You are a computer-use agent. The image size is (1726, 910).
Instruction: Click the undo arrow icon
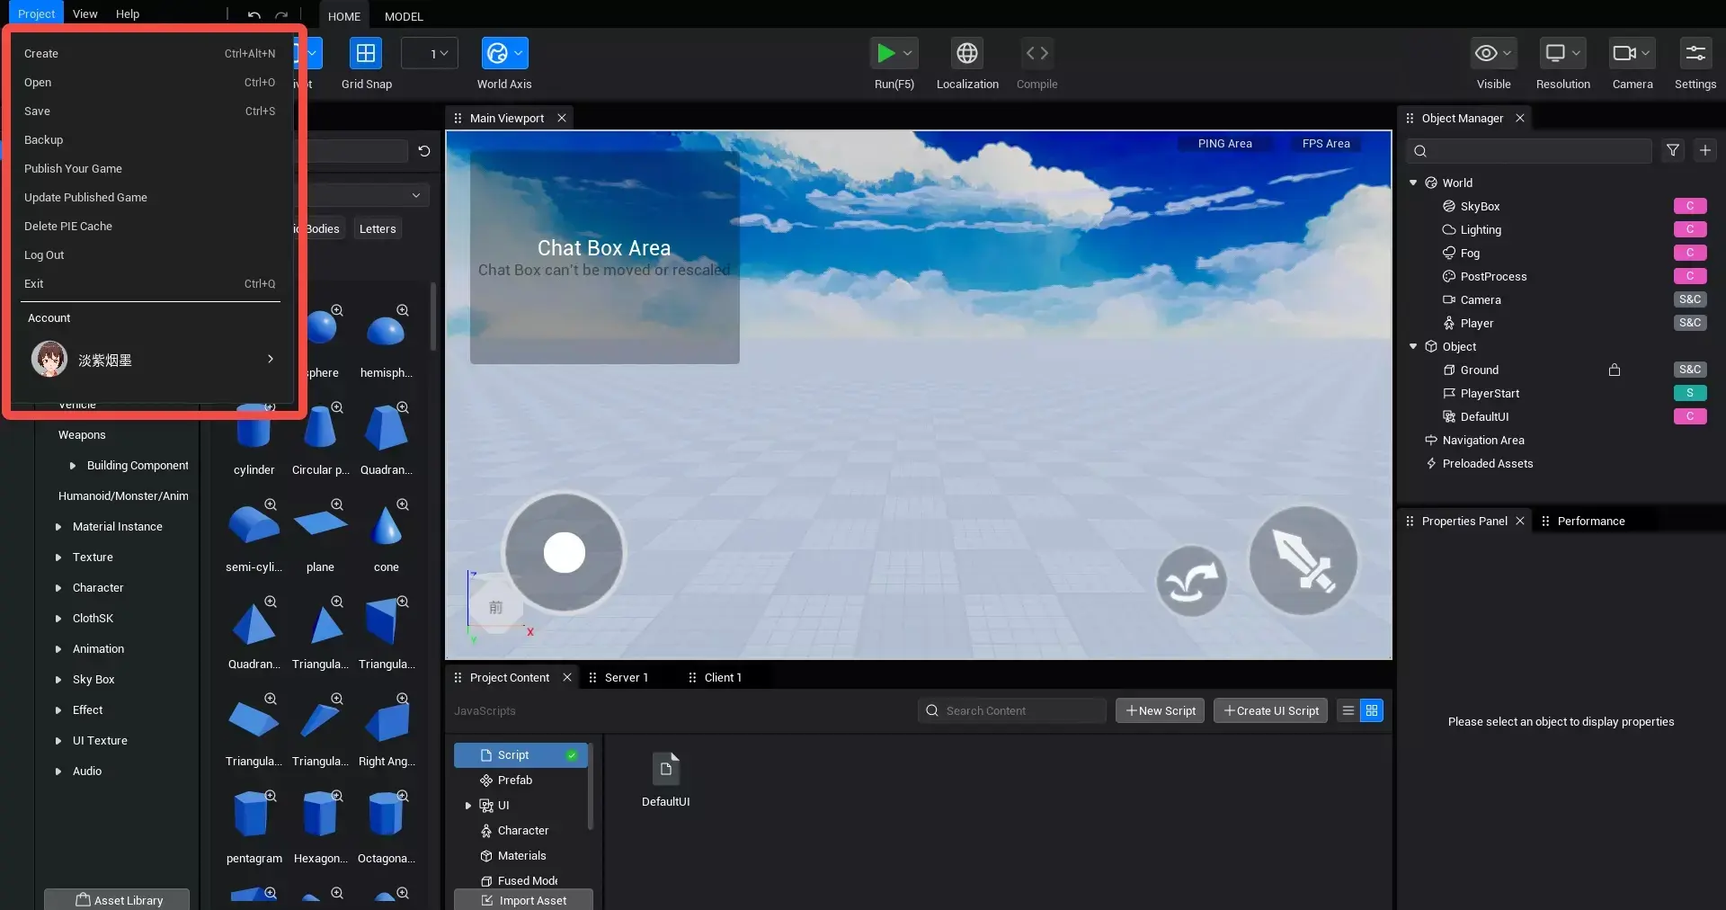254,15
